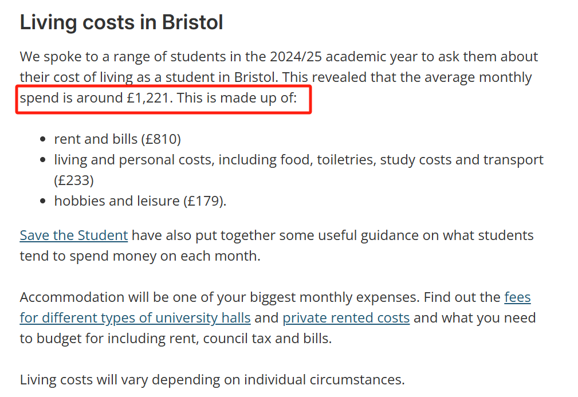Click the living and personal costs bullet text
The image size is (578, 397).
tap(172, 160)
